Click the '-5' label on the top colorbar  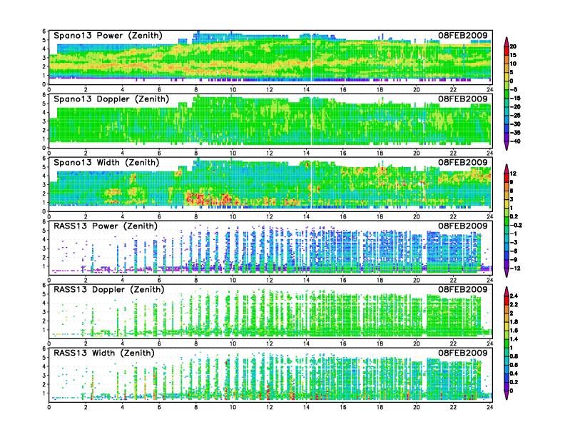coord(514,90)
